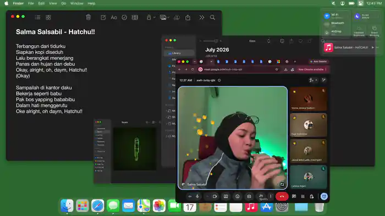This screenshot has height=216, width=385.
Task: Open the Edit menu in the menu bar
Action: [x=41, y=3]
